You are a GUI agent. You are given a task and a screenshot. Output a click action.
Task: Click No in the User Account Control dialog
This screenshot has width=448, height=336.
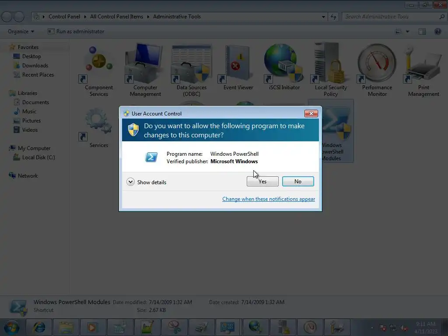point(297,182)
